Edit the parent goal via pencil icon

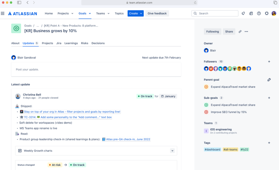269,80
